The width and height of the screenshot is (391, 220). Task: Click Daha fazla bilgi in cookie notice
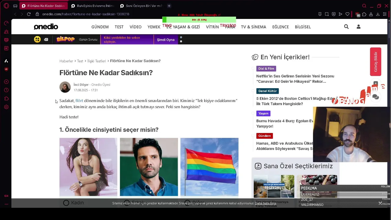265,203
